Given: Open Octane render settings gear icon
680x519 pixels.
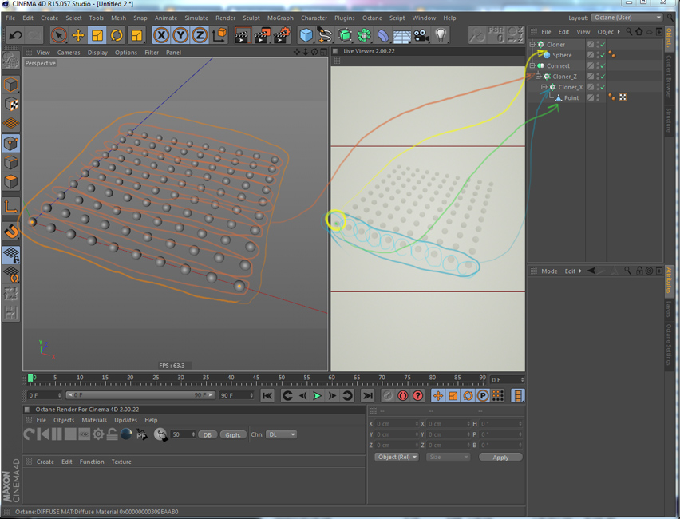Looking at the screenshot, I should [98, 434].
